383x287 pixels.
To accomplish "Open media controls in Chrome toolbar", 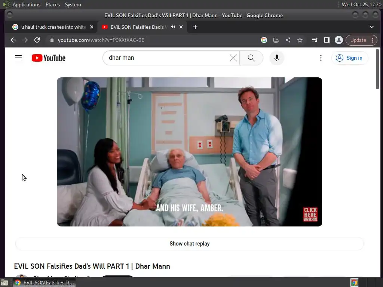I will (x=315, y=40).
